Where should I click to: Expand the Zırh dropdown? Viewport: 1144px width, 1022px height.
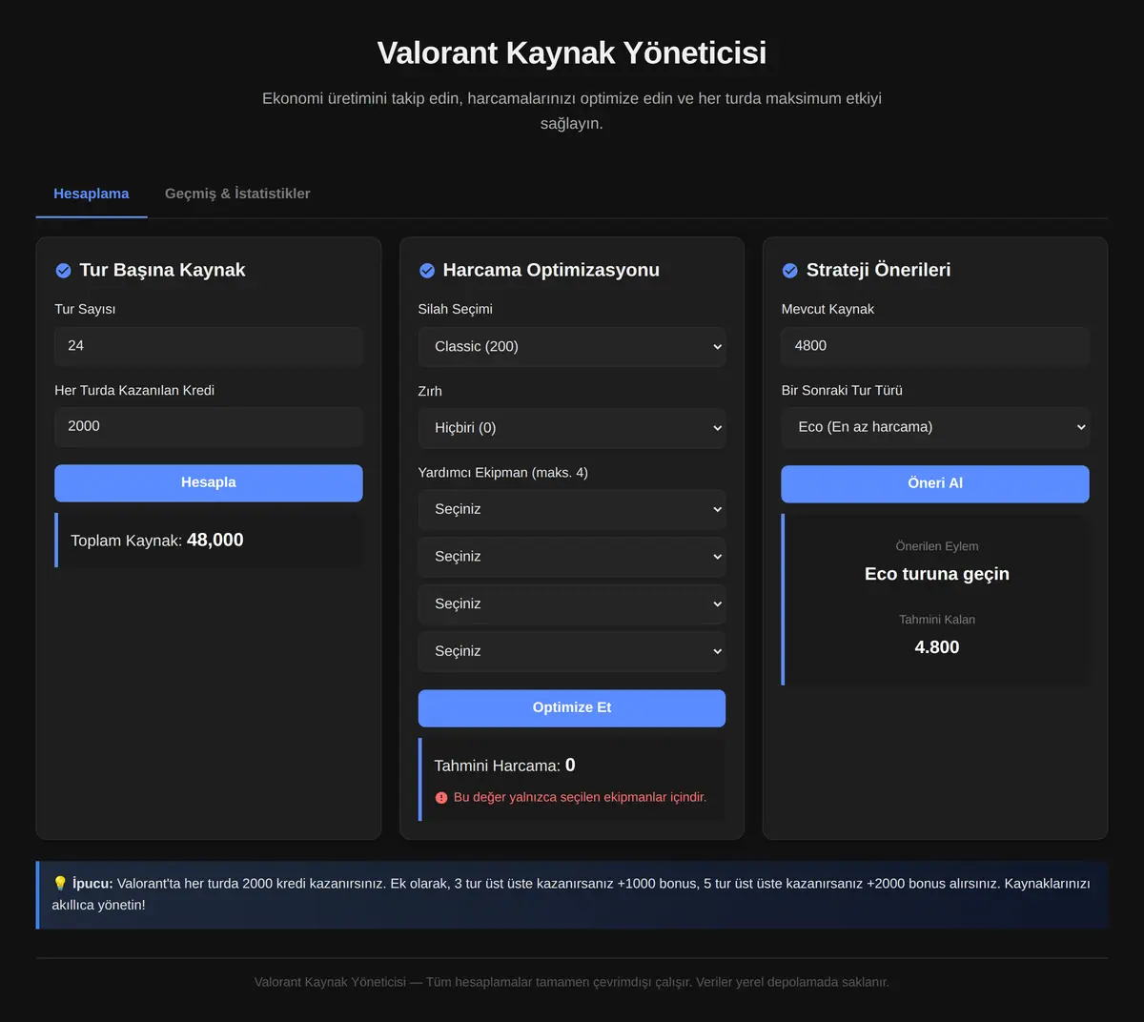click(x=572, y=428)
